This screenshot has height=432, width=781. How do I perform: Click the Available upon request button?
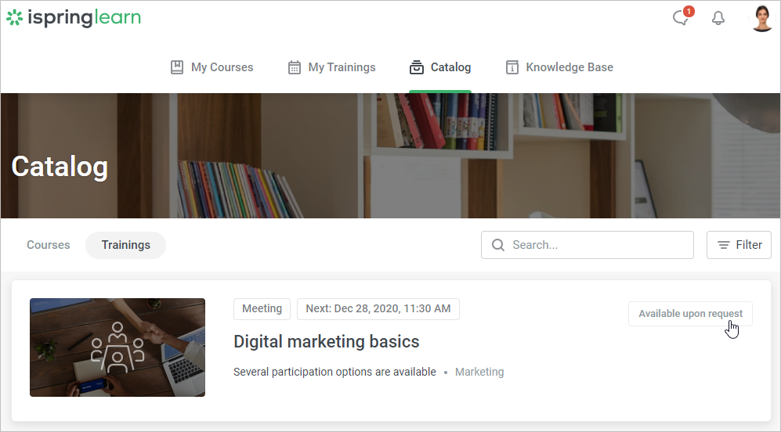click(x=690, y=314)
